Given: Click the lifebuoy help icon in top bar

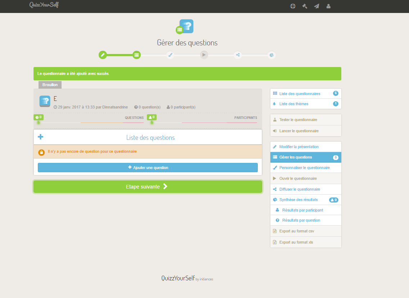Looking at the screenshot, I should 293,6.
